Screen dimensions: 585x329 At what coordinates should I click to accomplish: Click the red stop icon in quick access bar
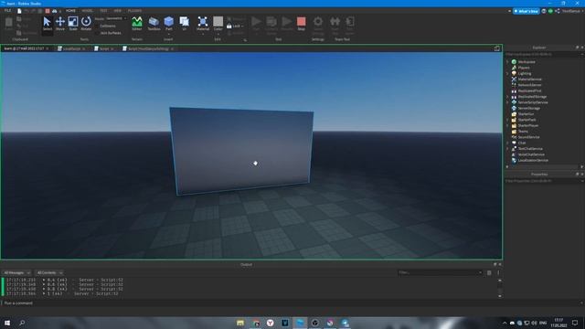point(48,11)
